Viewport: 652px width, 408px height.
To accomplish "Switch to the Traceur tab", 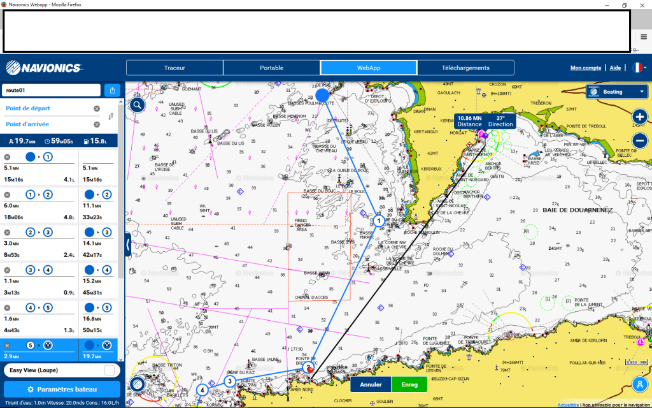I will click(174, 68).
